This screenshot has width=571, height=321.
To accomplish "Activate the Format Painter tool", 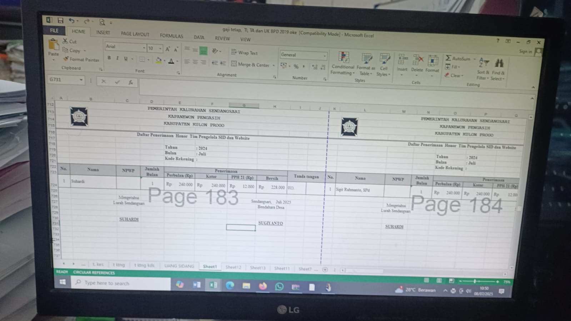I will pyautogui.click(x=81, y=59).
